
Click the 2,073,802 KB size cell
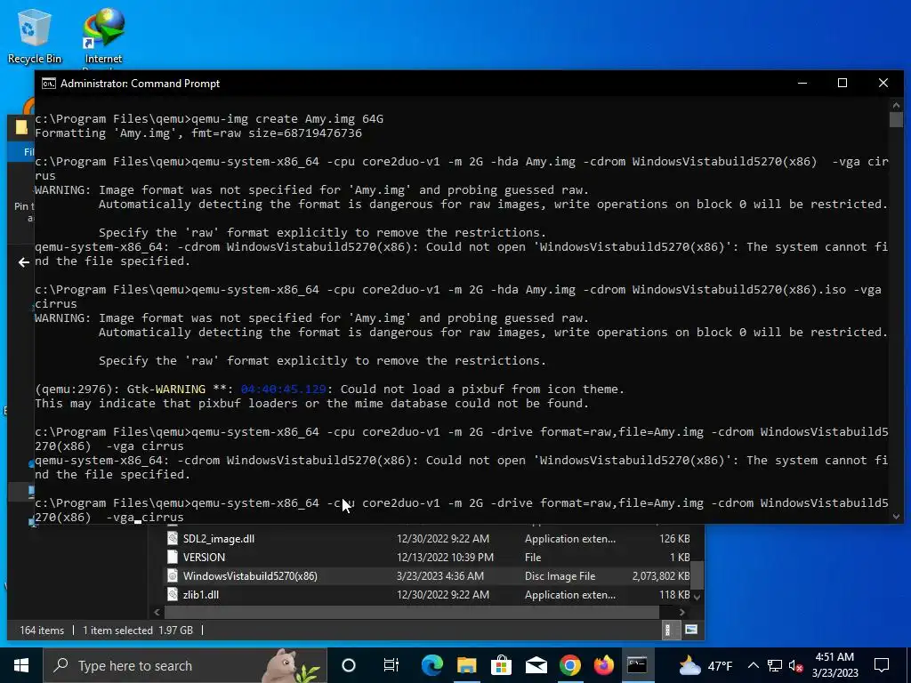[661, 575]
